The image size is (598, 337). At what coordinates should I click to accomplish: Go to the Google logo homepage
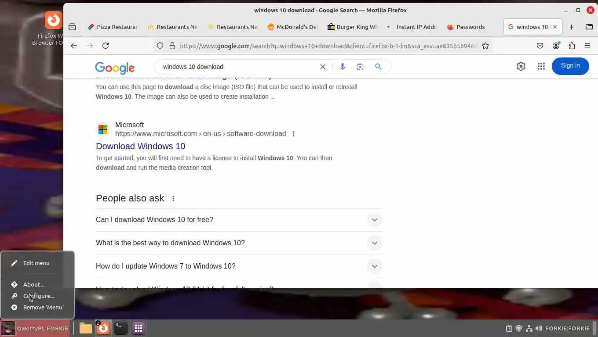[115, 68]
